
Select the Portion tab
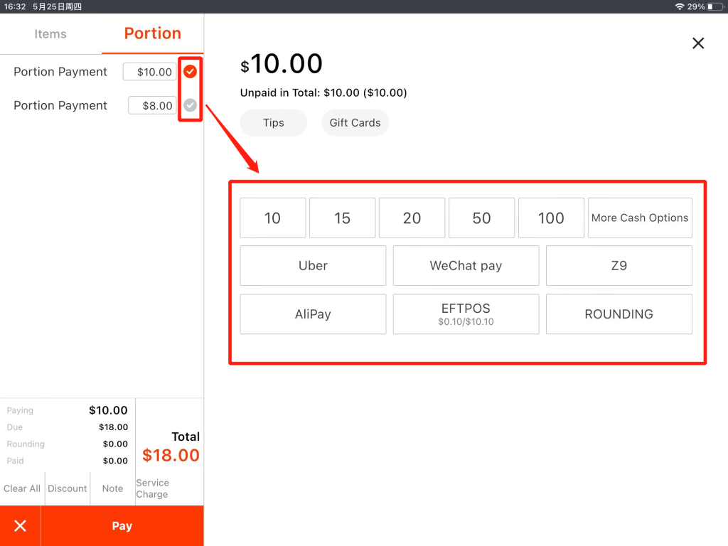pos(152,34)
